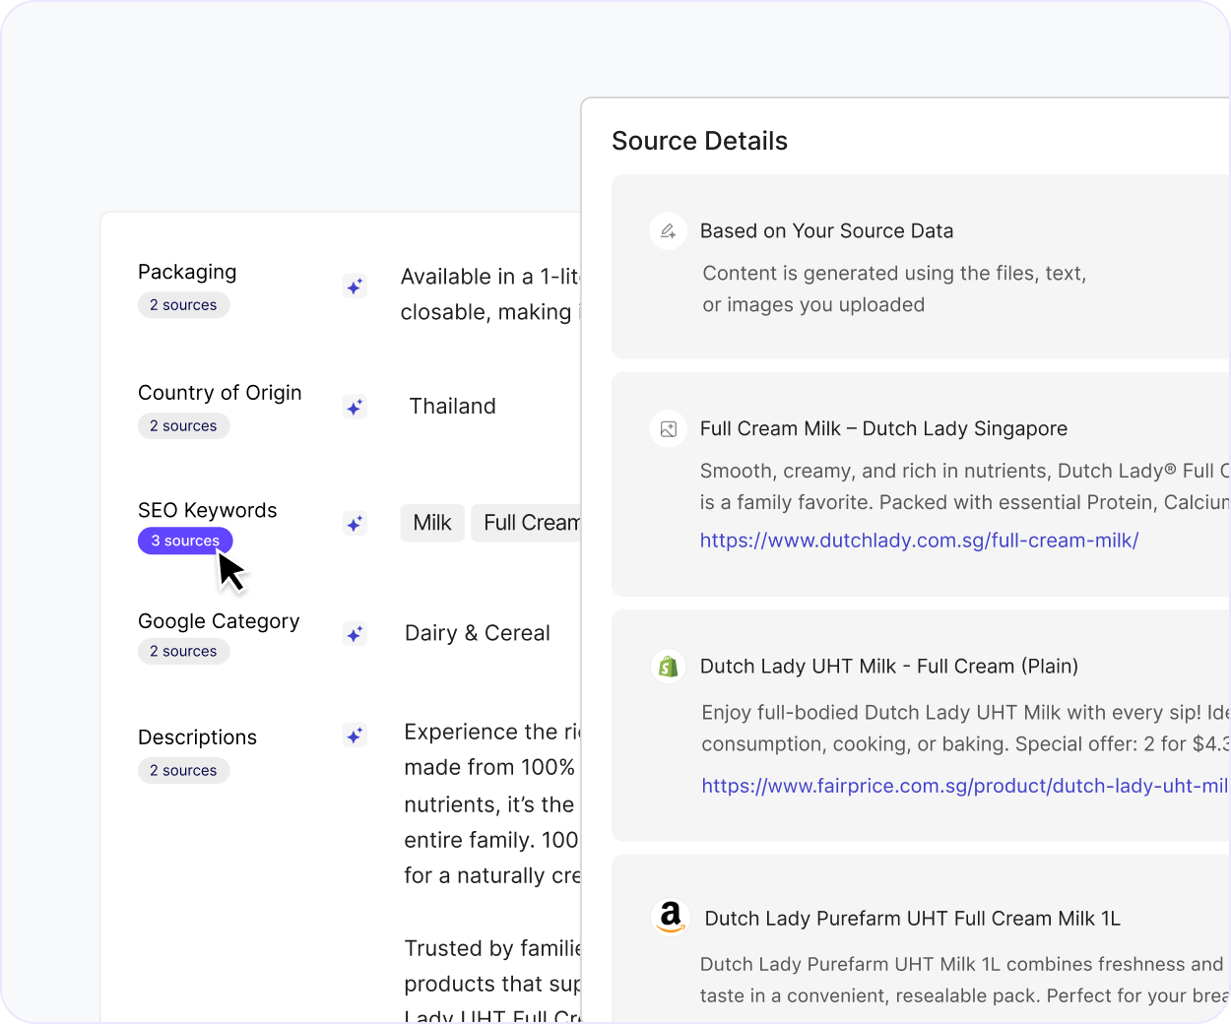Image resolution: width=1231 pixels, height=1024 pixels.
Task: Open the 2 sources badge under Country of Origin
Action: coord(183,426)
